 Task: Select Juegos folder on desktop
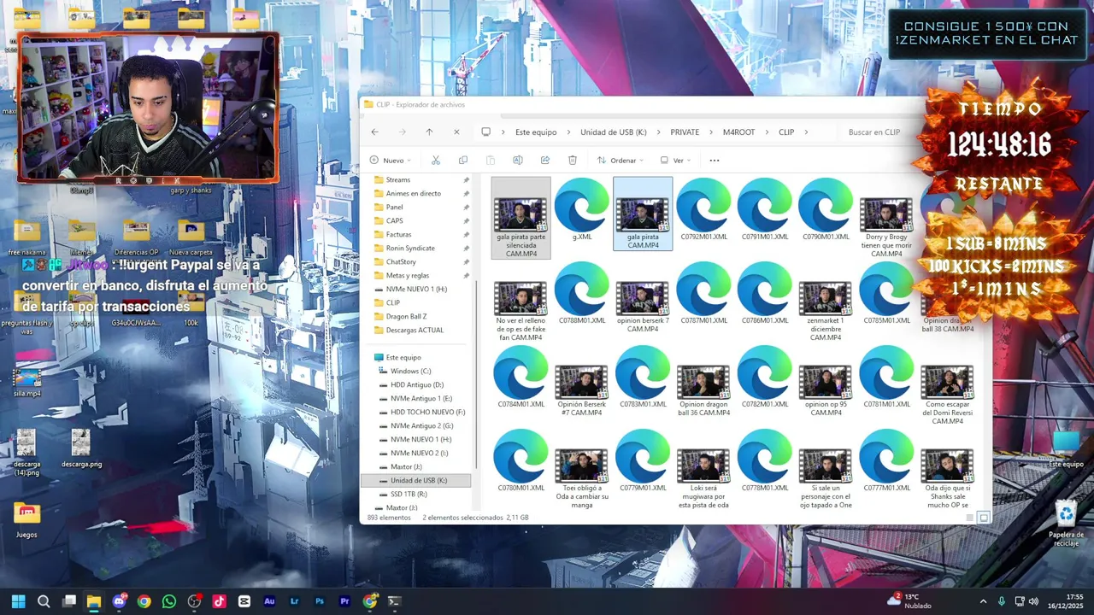tap(26, 520)
